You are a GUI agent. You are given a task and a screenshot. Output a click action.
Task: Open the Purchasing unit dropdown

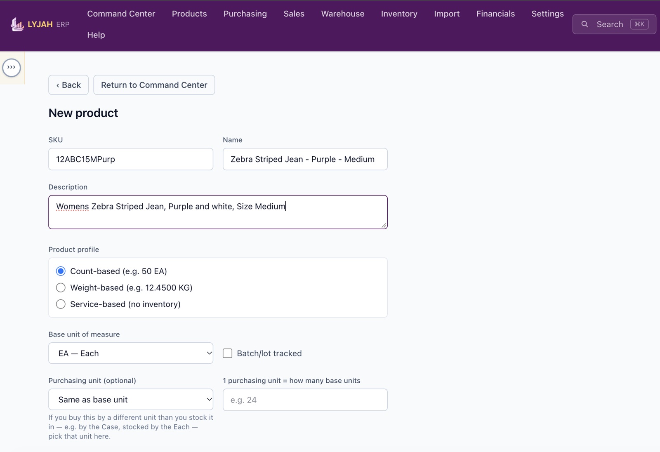coord(131,400)
